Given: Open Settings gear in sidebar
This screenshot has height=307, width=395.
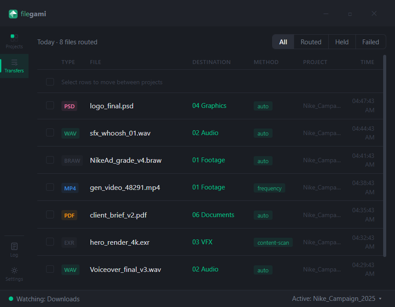Looking at the screenshot, I should click(14, 274).
